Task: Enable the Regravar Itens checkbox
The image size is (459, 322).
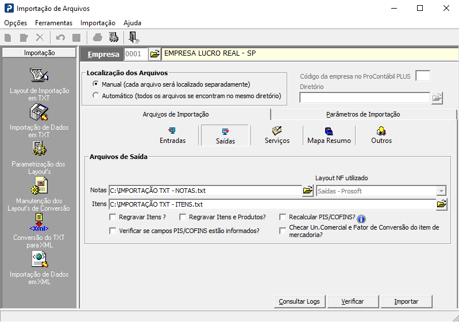Action: [113, 218]
